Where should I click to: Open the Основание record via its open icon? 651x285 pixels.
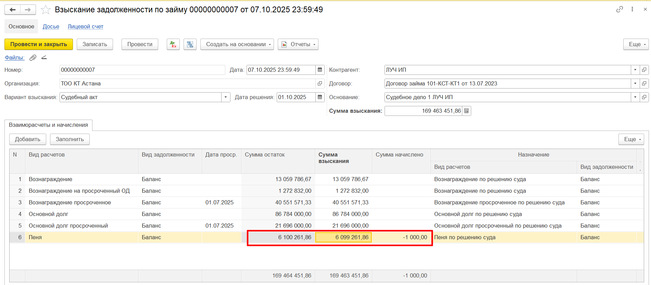pos(644,97)
